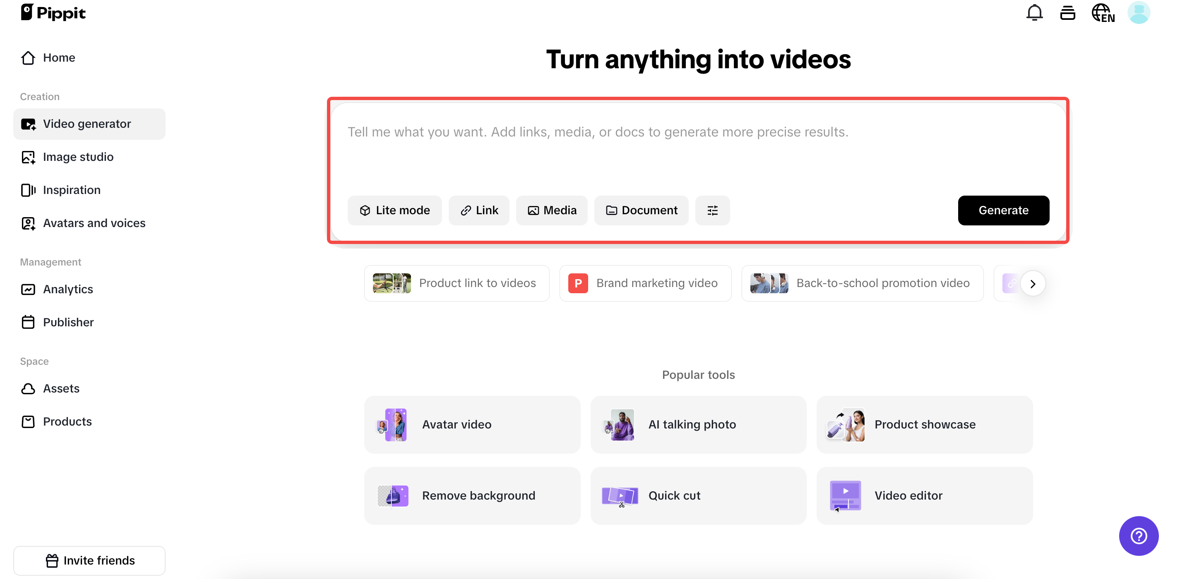1192x579 pixels.
Task: Attach a Document to the prompt
Action: coord(641,211)
